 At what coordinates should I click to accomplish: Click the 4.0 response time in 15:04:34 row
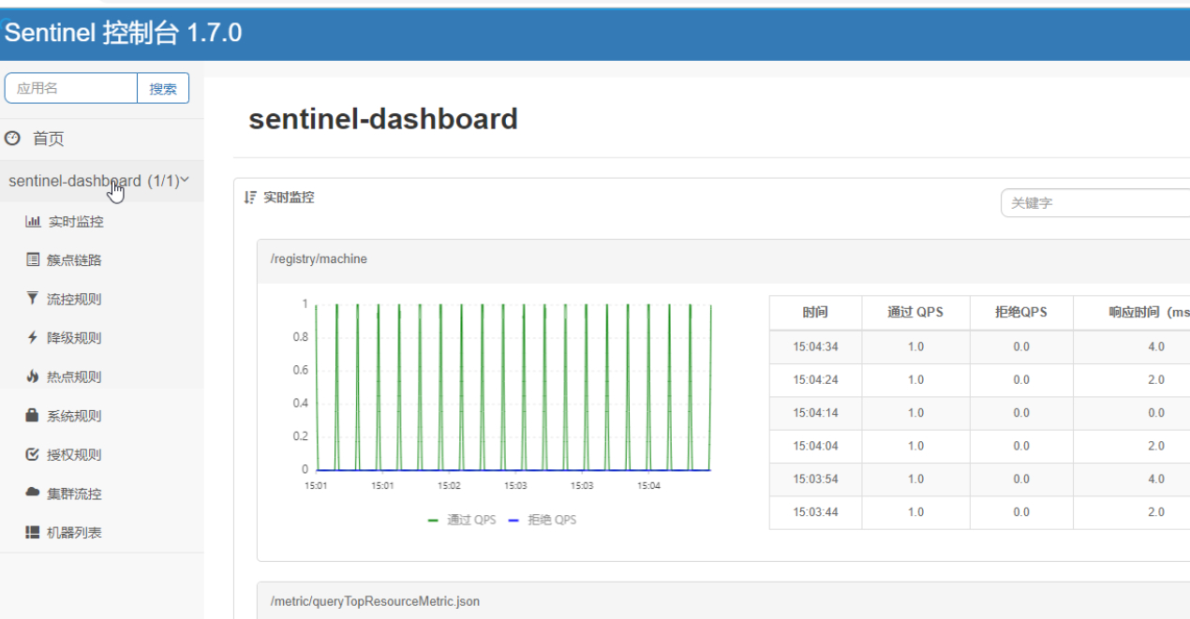1156,346
